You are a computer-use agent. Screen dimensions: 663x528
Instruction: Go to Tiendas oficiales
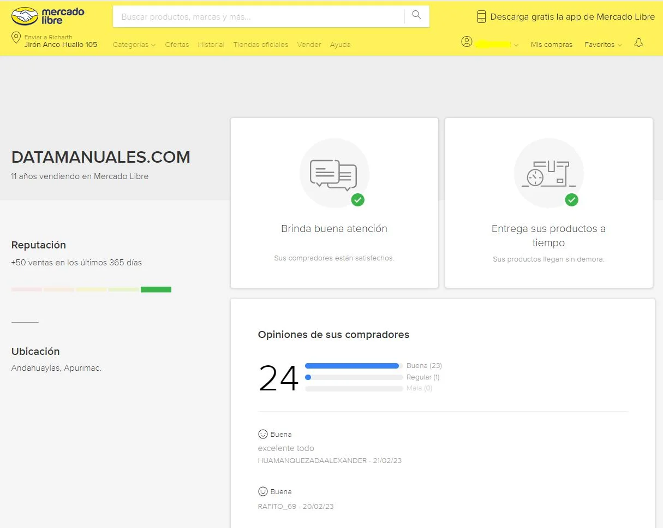[260, 45]
